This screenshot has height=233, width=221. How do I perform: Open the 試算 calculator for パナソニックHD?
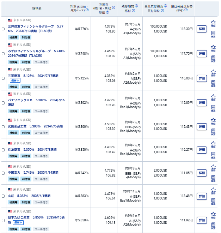click(213, 108)
